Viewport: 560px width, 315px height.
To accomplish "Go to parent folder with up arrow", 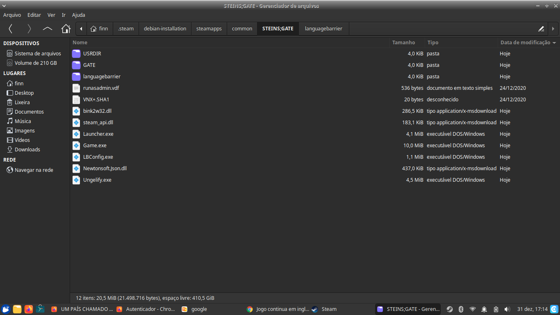I will pyautogui.click(x=48, y=29).
